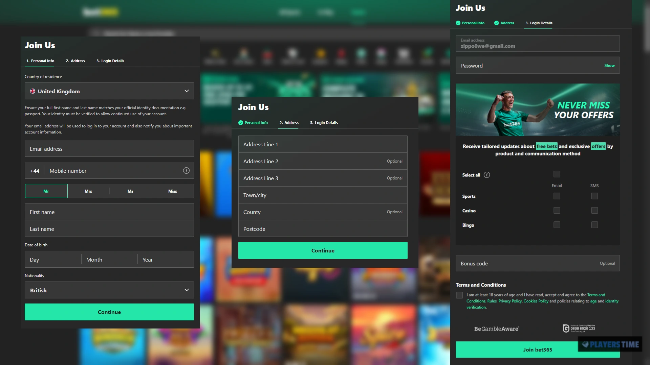Focus the Last name field
The height and width of the screenshot is (365, 650).
tap(109, 229)
